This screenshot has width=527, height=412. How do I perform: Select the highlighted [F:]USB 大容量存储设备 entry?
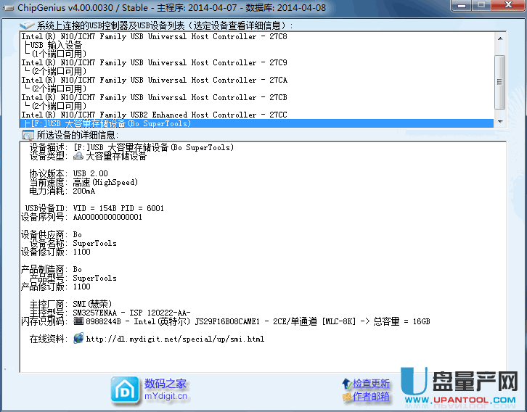[109, 123]
